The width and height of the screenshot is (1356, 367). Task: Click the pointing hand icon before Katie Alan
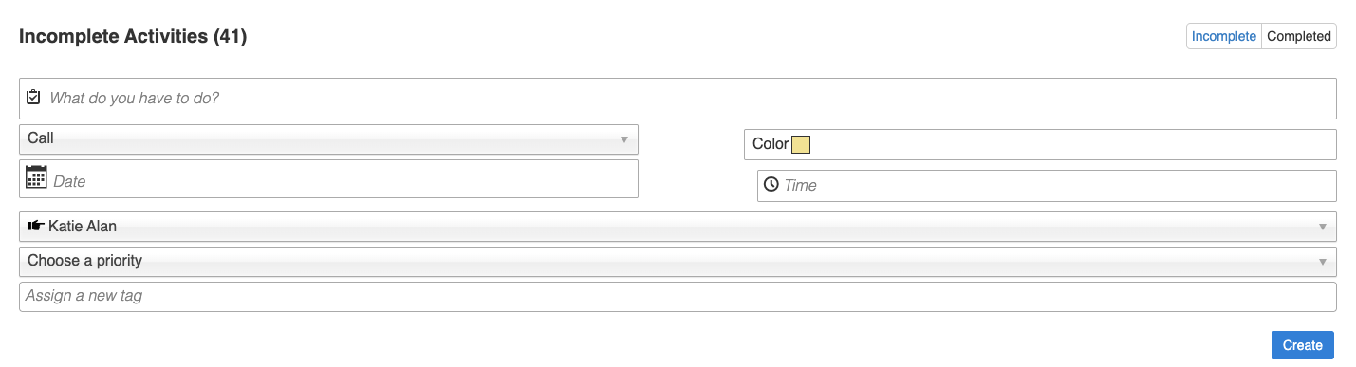point(36,226)
